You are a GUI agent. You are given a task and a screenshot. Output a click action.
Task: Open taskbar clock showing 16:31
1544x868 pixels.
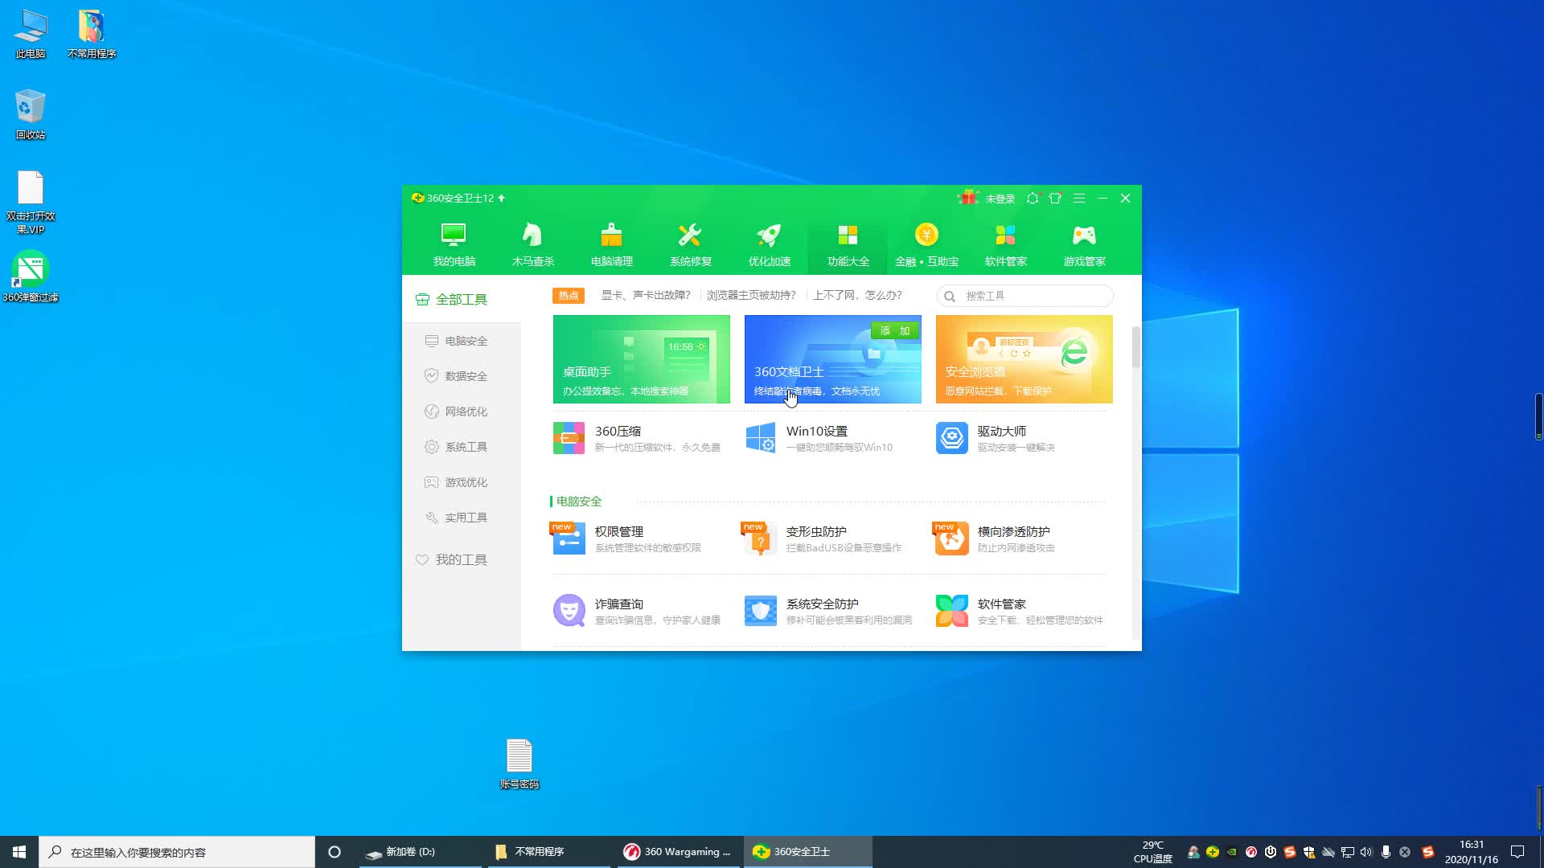tap(1472, 852)
